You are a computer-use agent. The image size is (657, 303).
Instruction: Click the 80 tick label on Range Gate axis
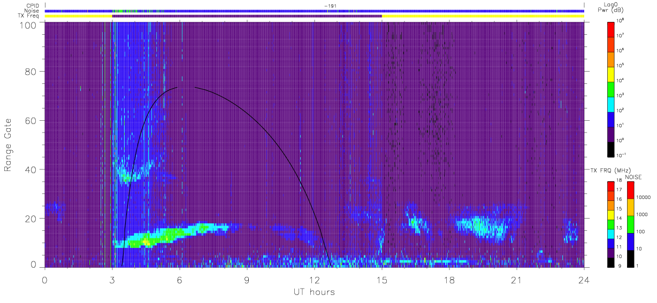(32, 72)
